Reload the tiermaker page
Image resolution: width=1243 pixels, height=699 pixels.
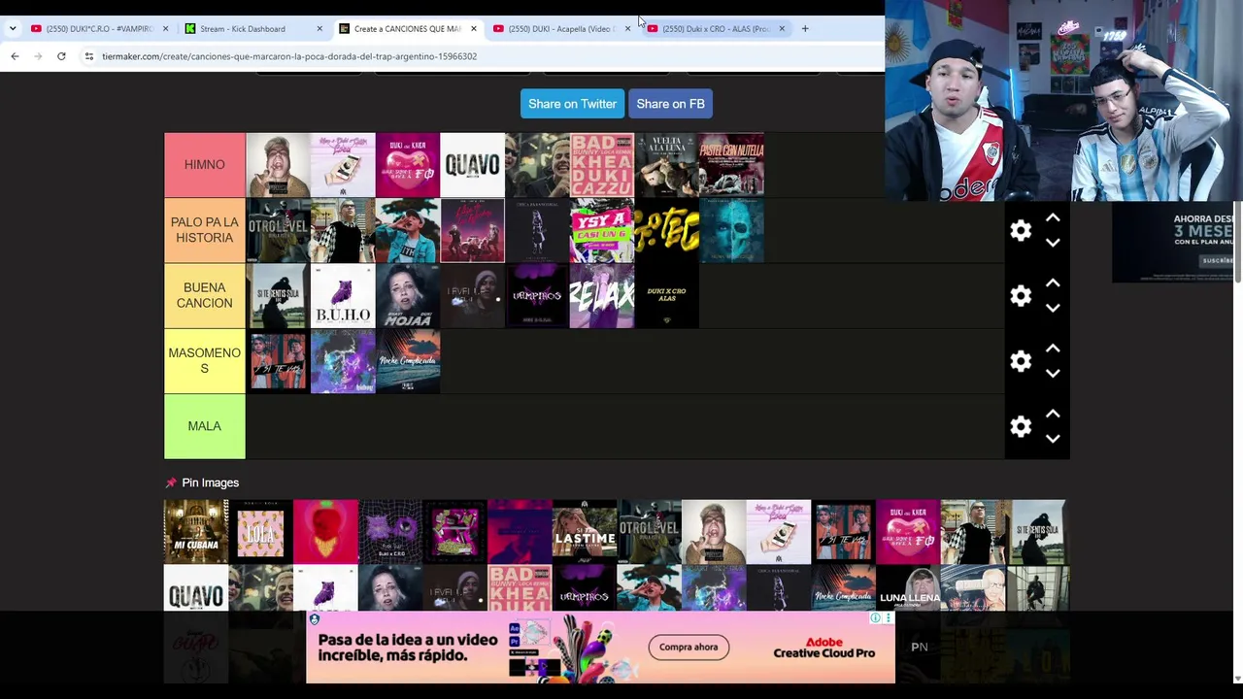[x=61, y=56]
